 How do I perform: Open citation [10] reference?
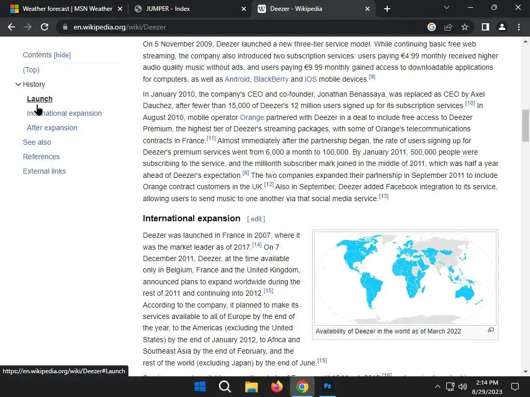click(x=470, y=103)
